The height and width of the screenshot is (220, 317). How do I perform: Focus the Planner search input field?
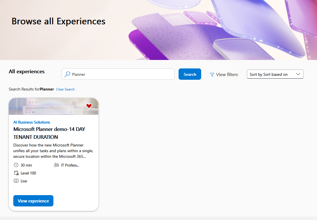pos(118,74)
